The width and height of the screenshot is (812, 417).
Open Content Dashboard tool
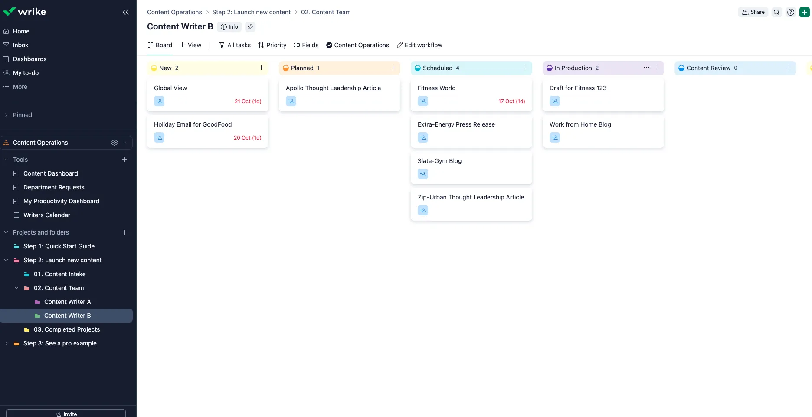51,173
